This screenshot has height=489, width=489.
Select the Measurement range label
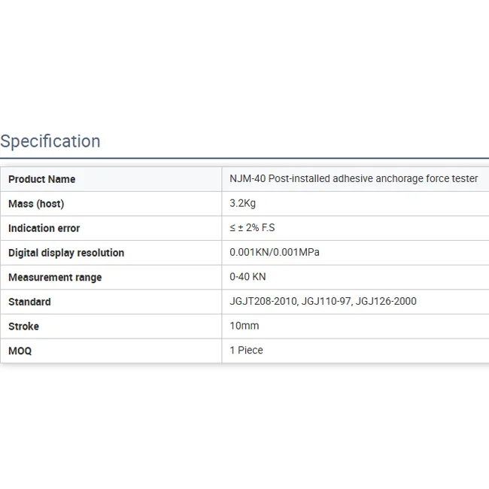55,278
